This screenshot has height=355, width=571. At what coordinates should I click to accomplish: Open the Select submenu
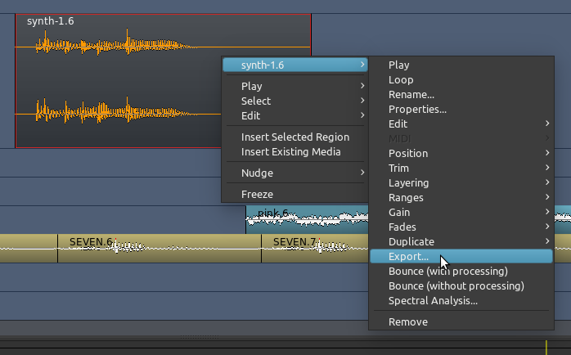(x=294, y=101)
